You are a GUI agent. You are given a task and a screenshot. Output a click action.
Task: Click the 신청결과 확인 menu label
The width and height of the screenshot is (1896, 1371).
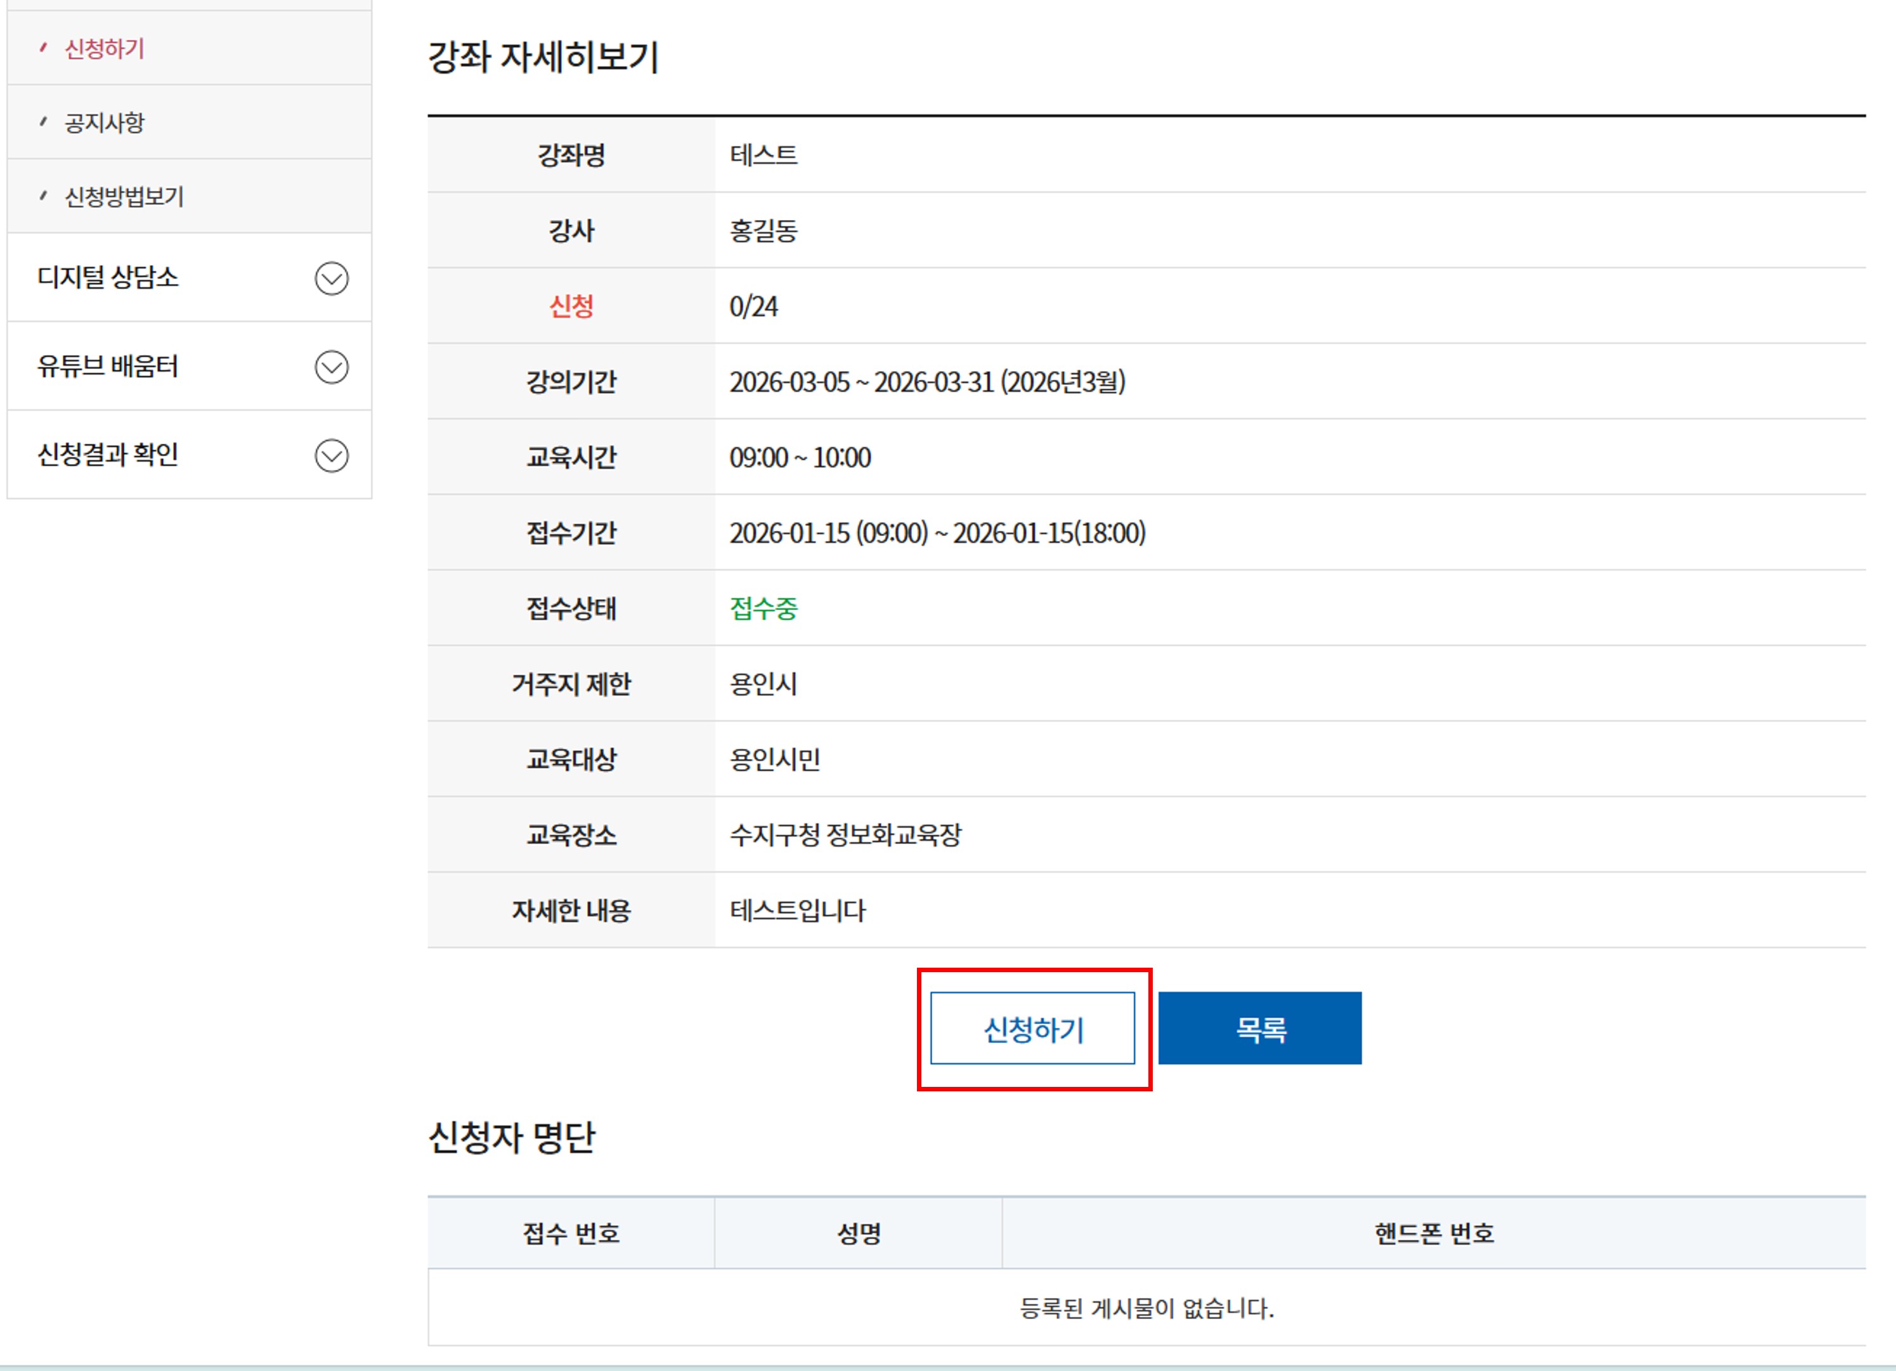(x=108, y=455)
